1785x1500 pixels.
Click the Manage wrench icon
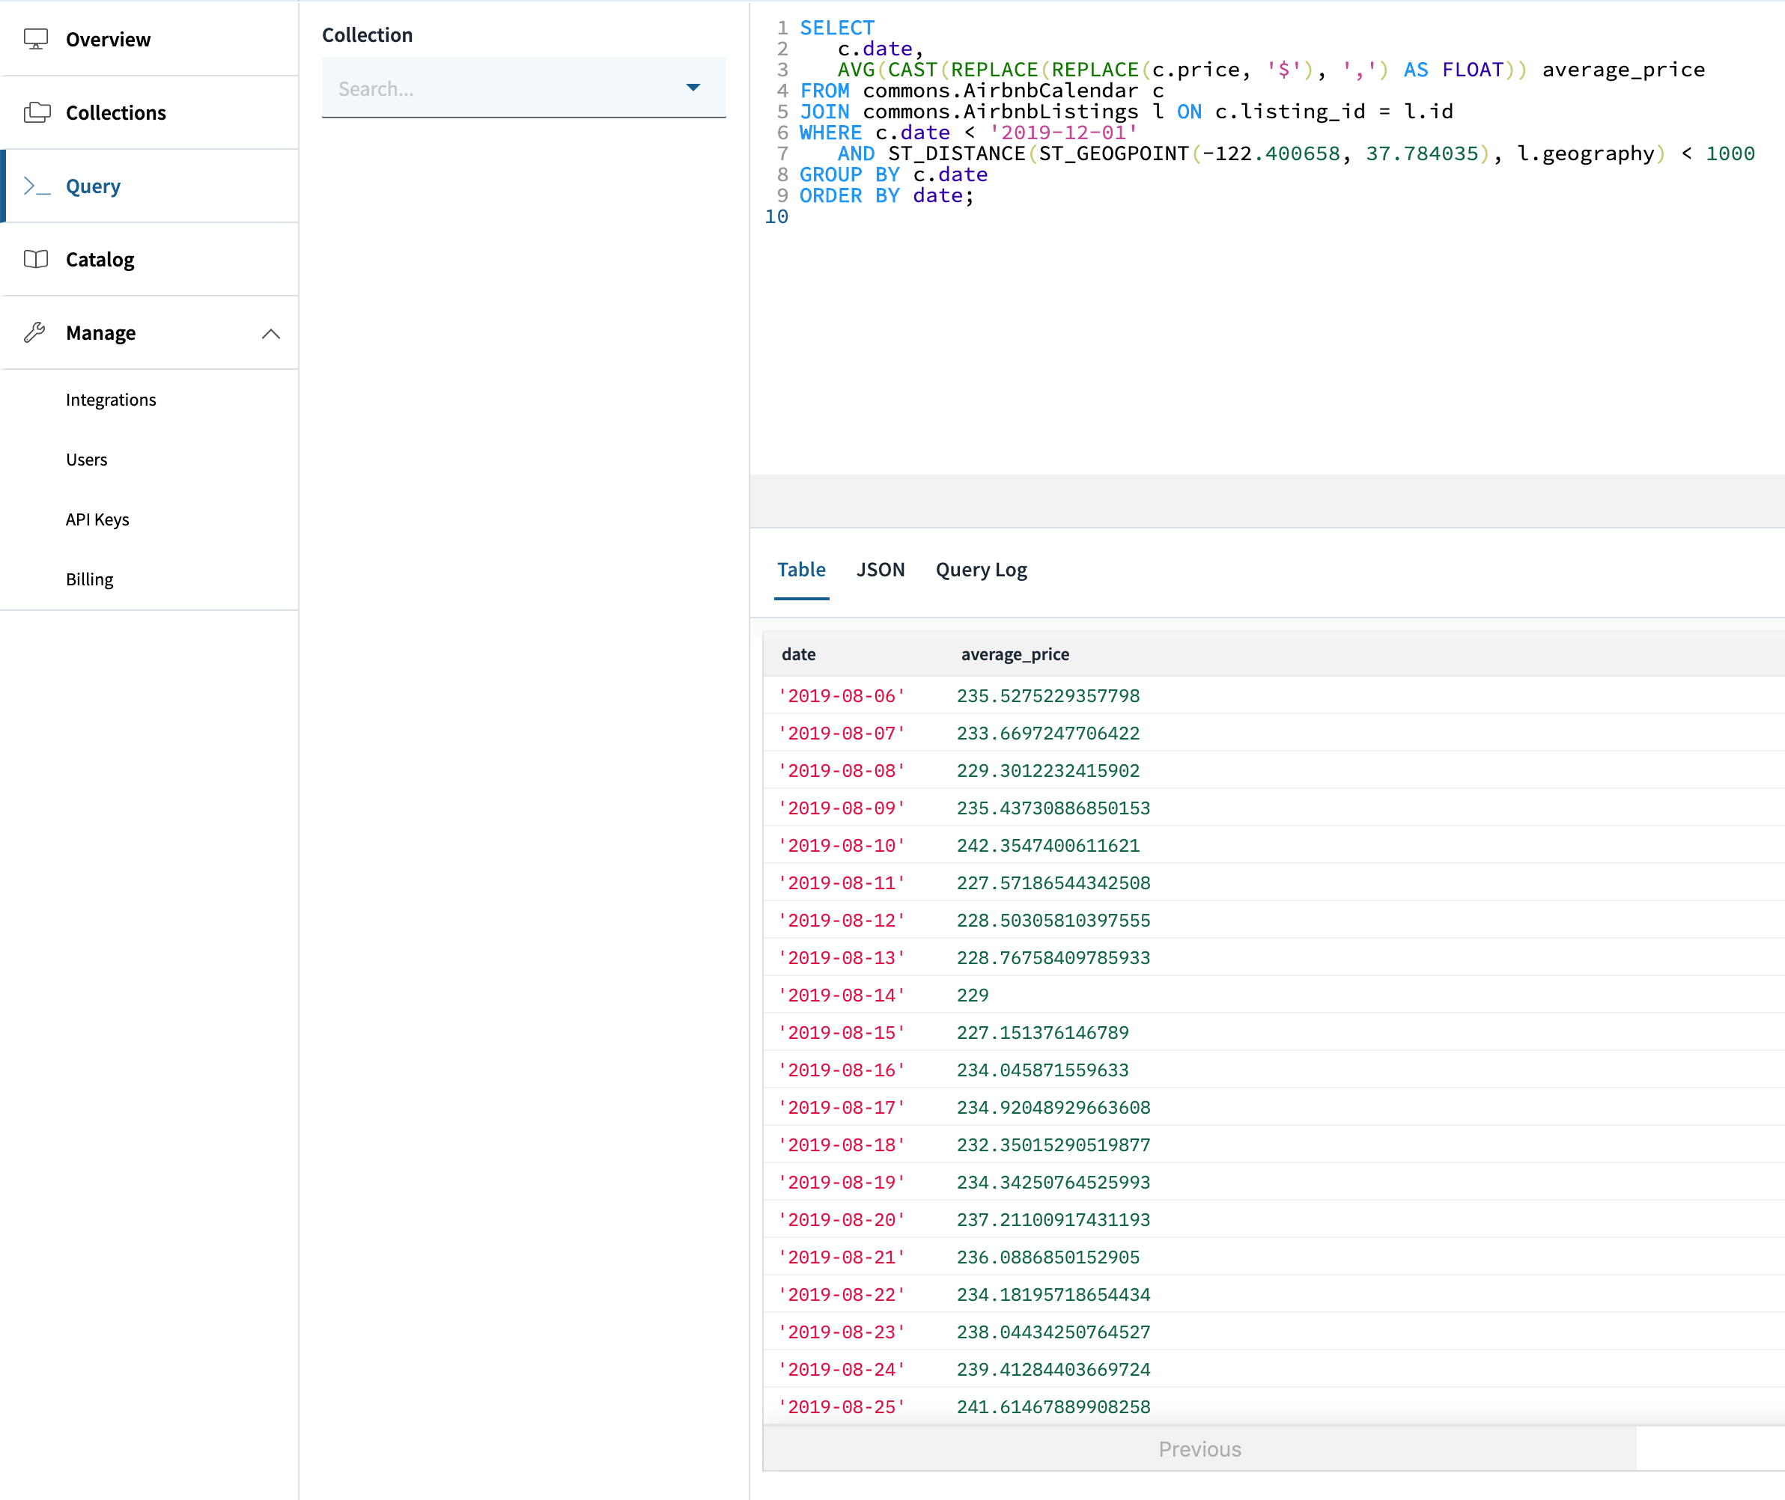(x=35, y=332)
